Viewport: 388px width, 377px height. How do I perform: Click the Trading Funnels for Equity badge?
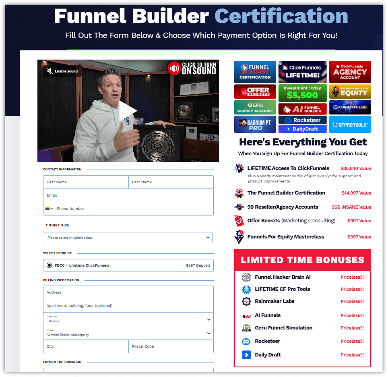click(350, 91)
